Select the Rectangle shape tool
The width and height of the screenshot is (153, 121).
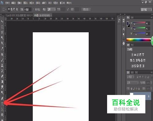click(x=2, y=115)
